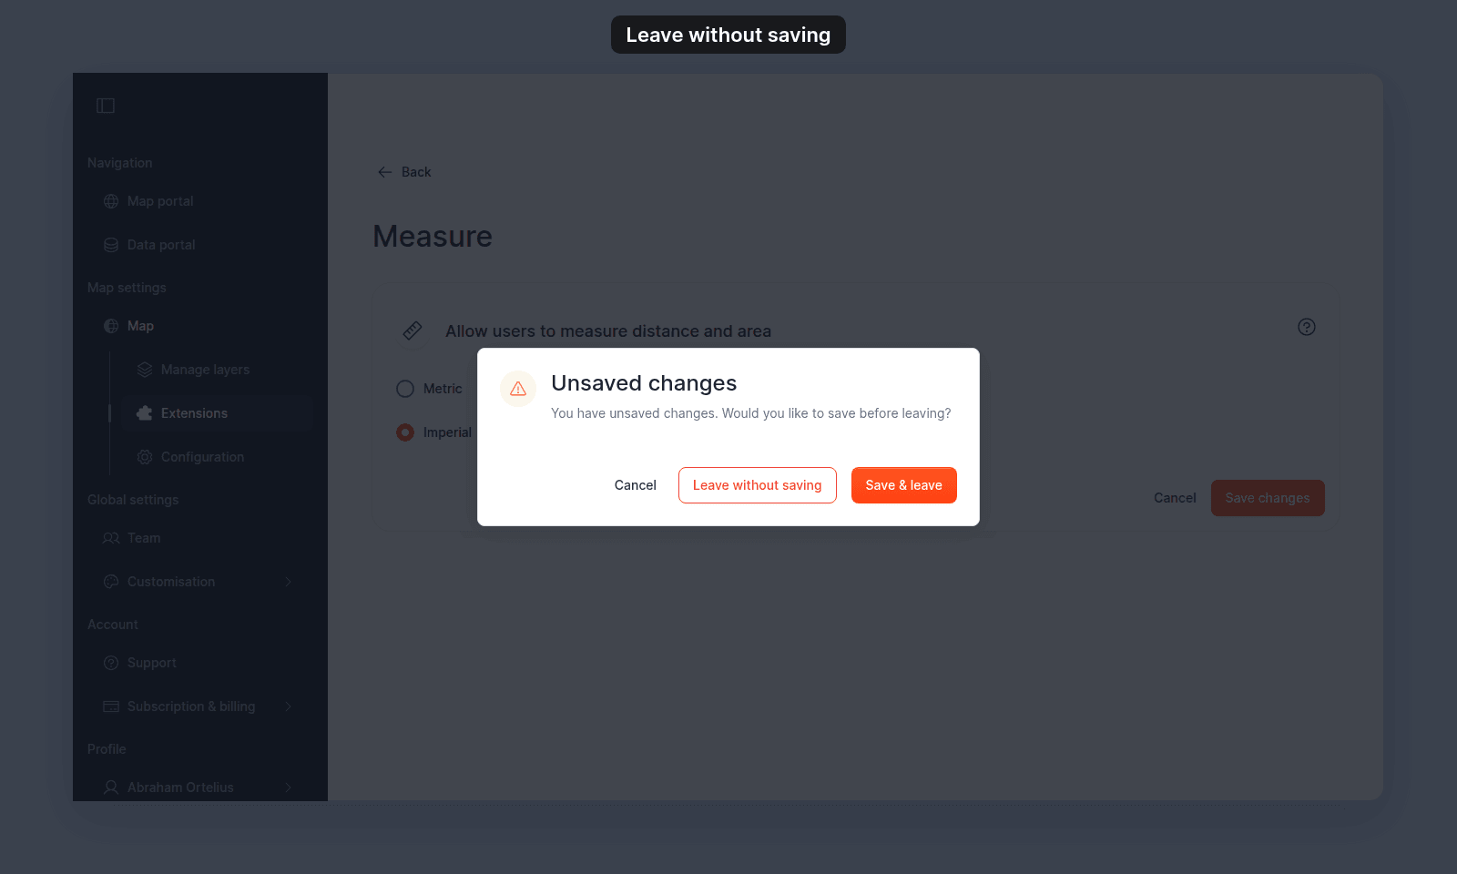Click the Measure page heading
The image size is (1457, 874).
433,237
